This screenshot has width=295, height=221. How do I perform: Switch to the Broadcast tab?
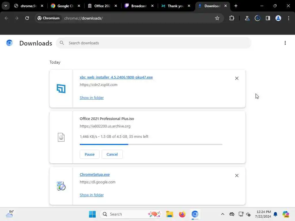pyautogui.click(x=139, y=6)
